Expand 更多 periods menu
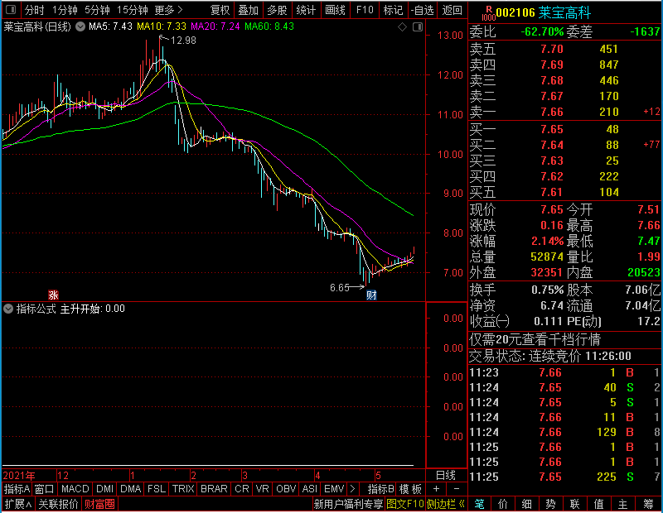Viewport: 663px width, 513px height. coord(169,10)
